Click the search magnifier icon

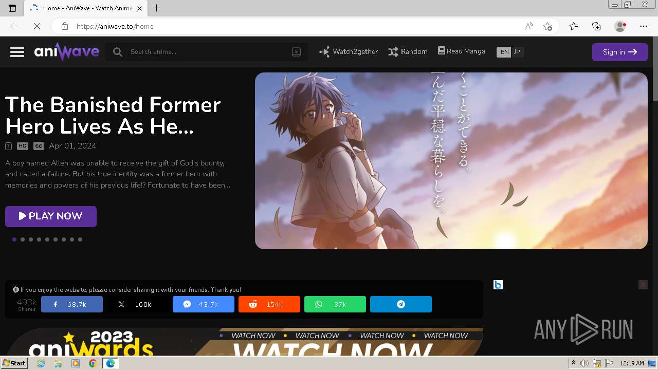pos(118,52)
